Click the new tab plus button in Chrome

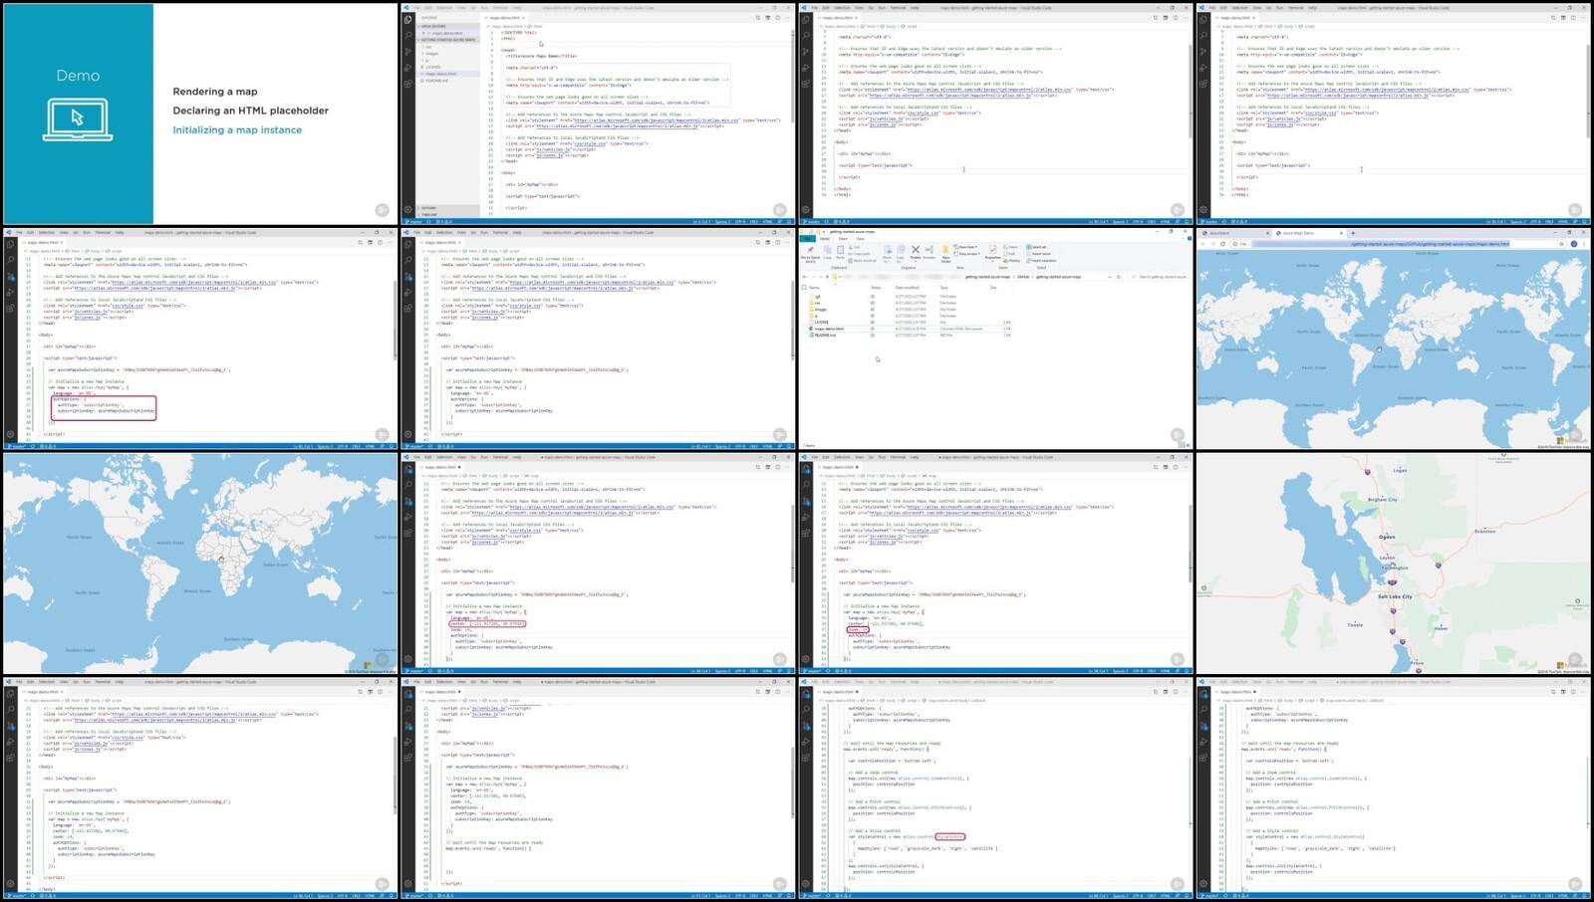coord(1353,233)
